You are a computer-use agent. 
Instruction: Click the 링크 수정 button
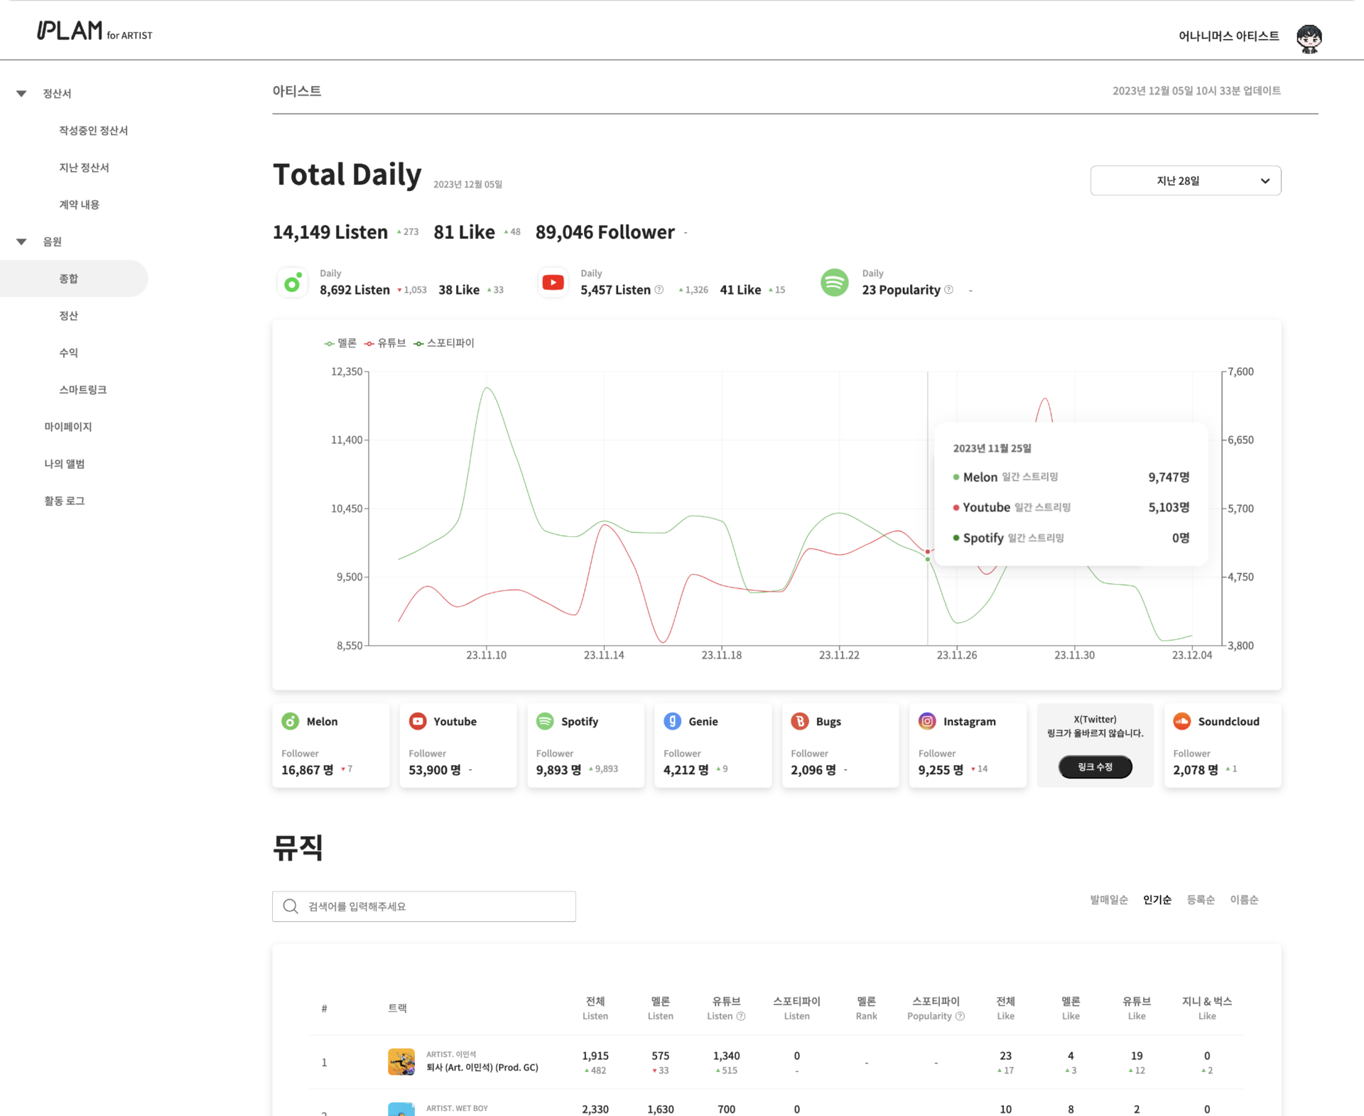click(x=1095, y=767)
